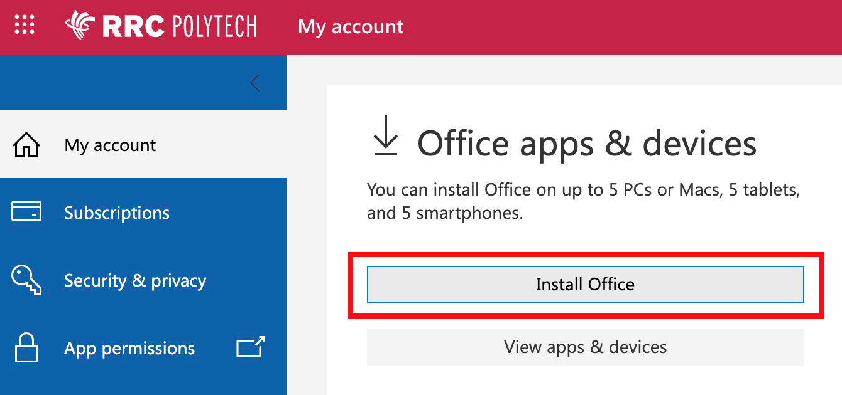The height and width of the screenshot is (395, 842).
Task: Select the home icon beside My account
Action: pyautogui.click(x=26, y=145)
